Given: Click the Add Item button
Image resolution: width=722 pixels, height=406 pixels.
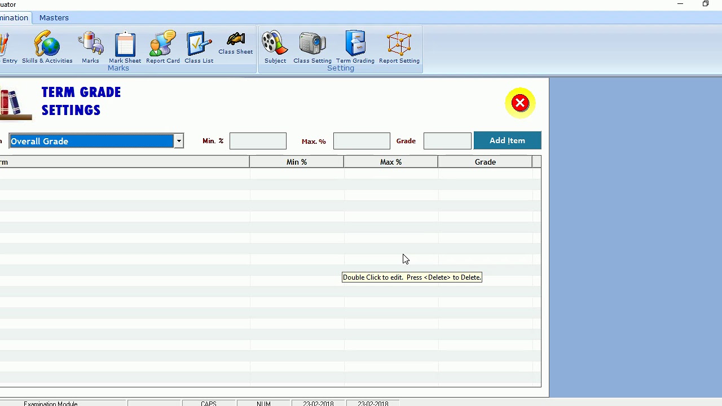Looking at the screenshot, I should tap(507, 140).
